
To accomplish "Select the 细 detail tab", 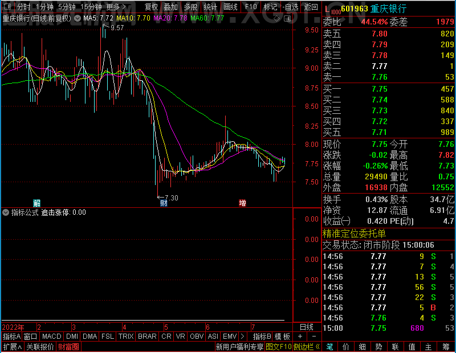I will click(x=362, y=347).
